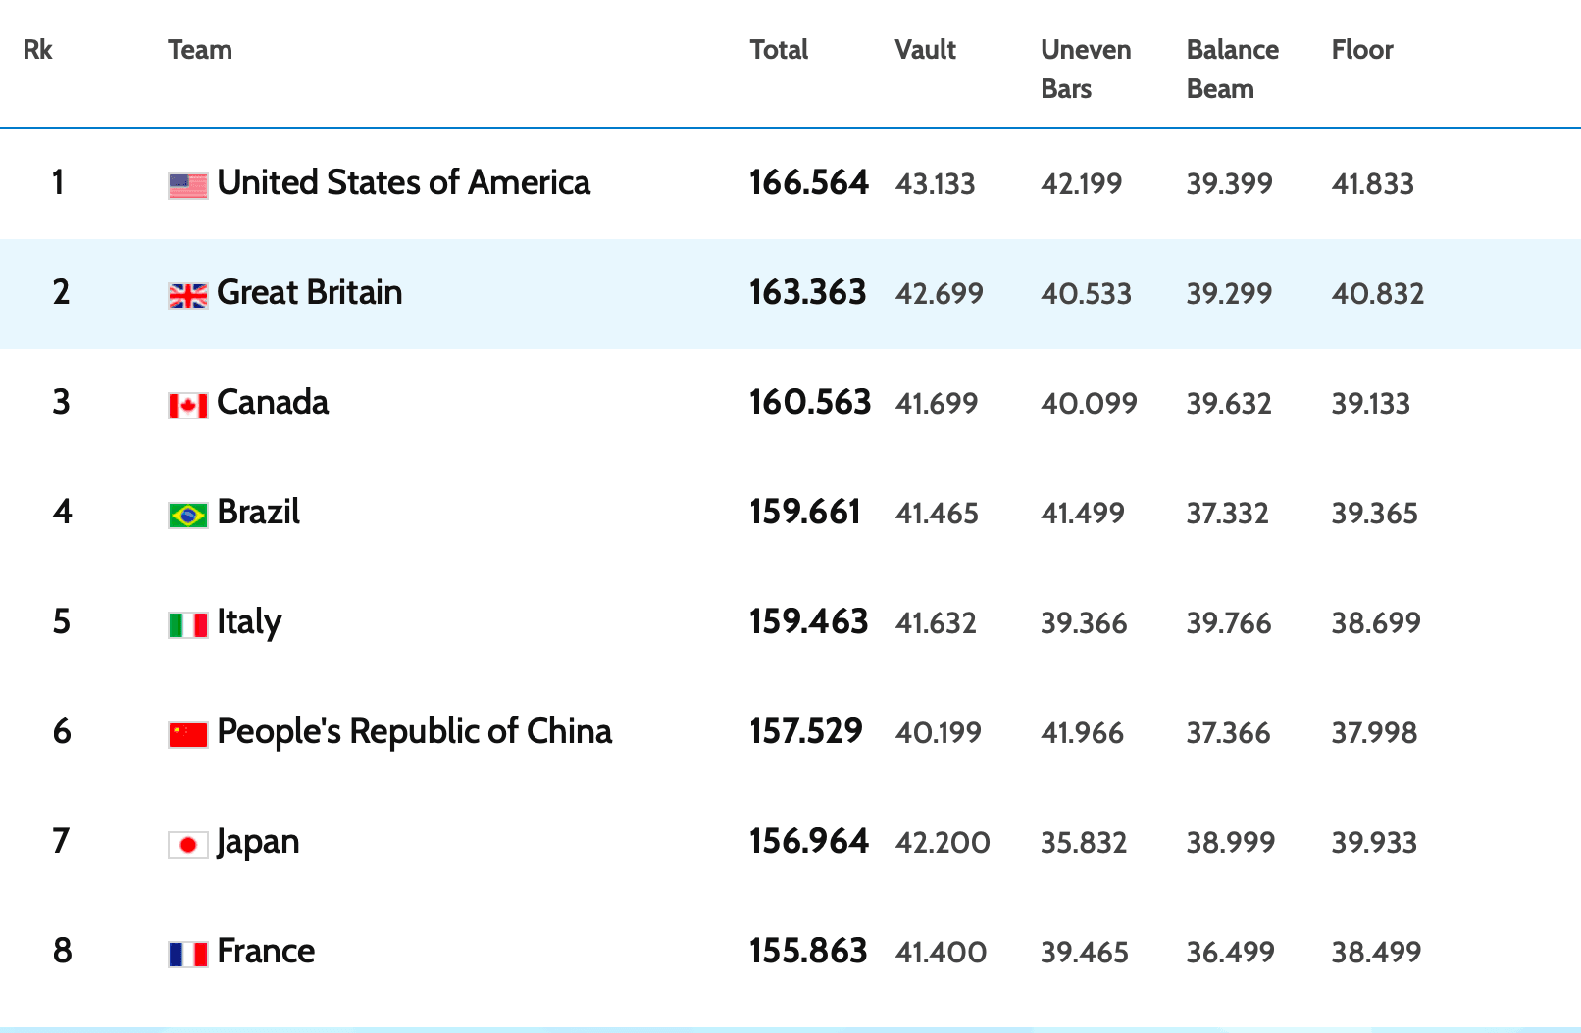This screenshot has height=1033, width=1581.
Task: Click the France flag icon
Action: (x=187, y=954)
